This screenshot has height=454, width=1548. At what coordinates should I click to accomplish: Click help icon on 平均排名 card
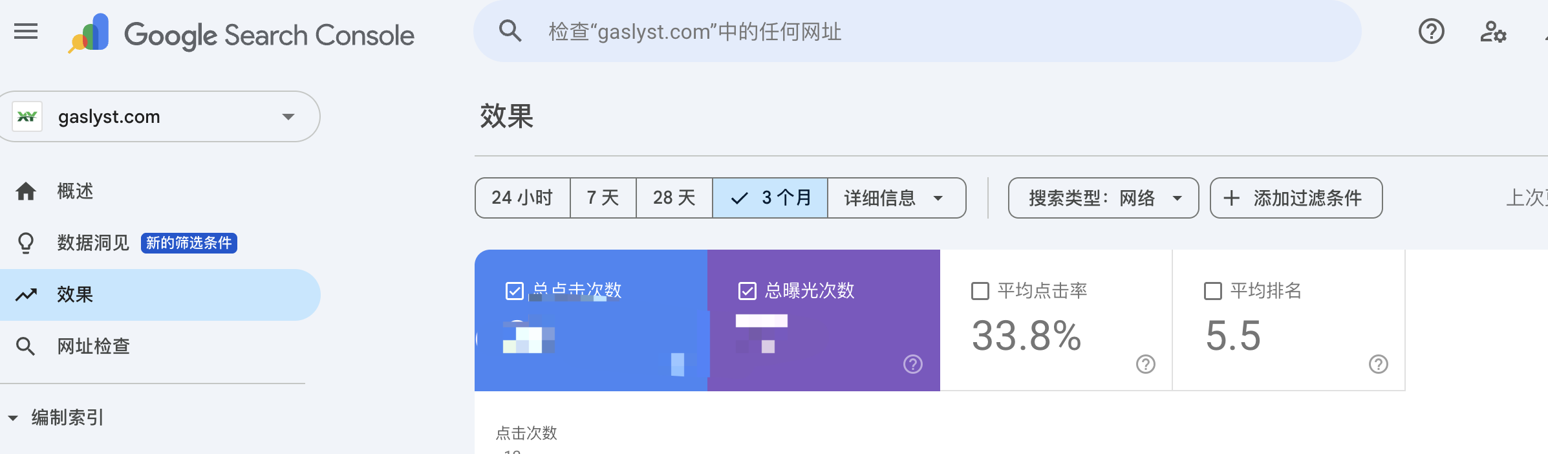pos(1378,364)
